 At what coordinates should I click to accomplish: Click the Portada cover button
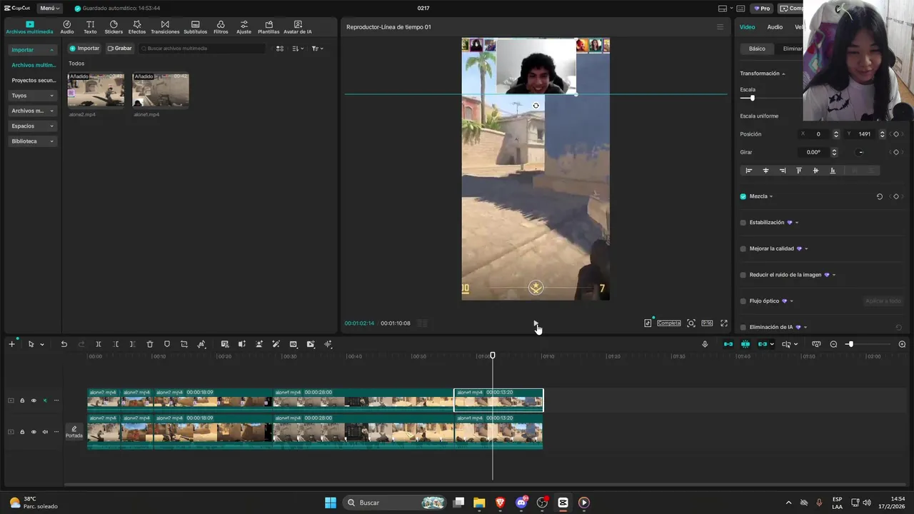coord(74,432)
